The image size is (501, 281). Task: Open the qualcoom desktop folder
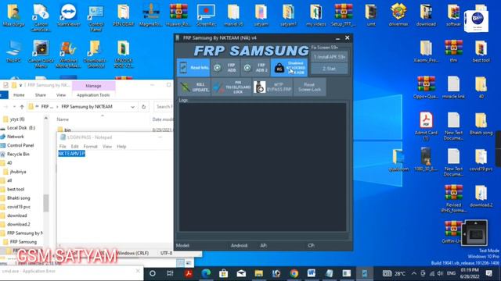coord(398,160)
